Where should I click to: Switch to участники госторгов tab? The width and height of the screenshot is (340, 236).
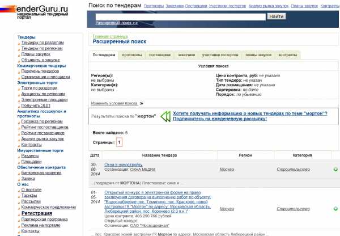(220, 55)
